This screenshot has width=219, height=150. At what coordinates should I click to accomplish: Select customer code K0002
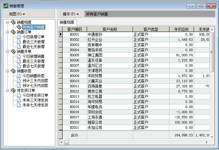75,40
